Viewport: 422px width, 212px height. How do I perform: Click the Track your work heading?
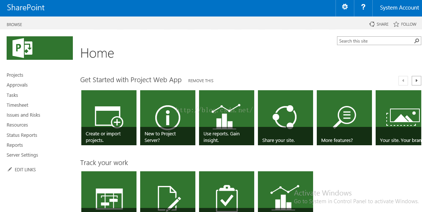coord(104,162)
